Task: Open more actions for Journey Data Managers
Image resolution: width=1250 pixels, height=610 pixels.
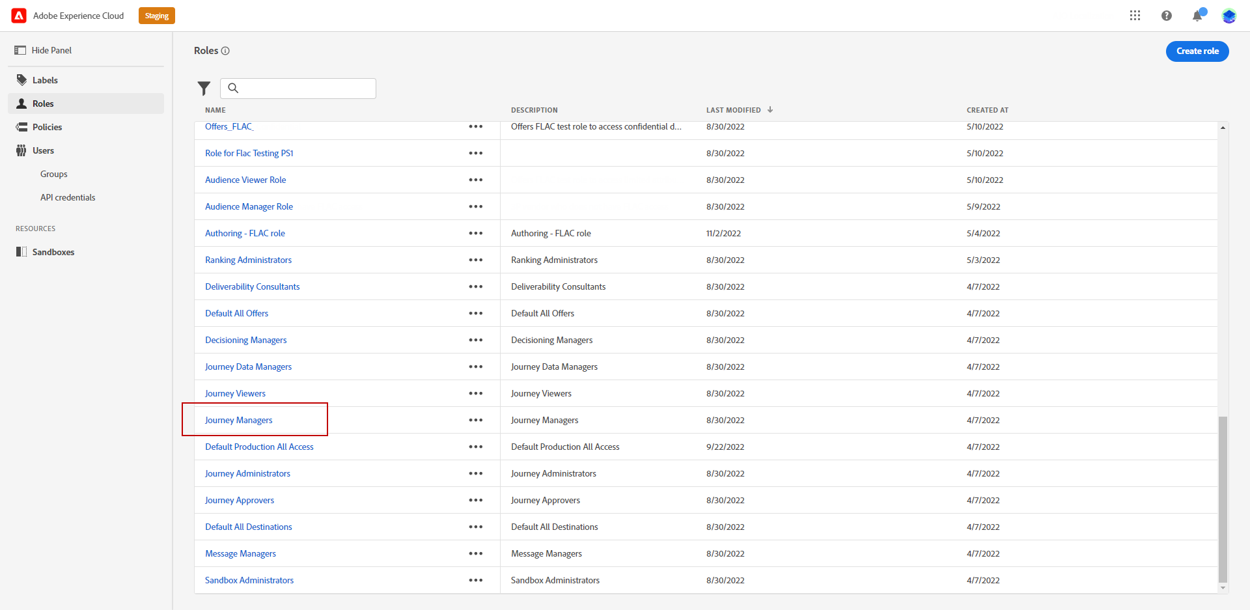Action: click(476, 367)
